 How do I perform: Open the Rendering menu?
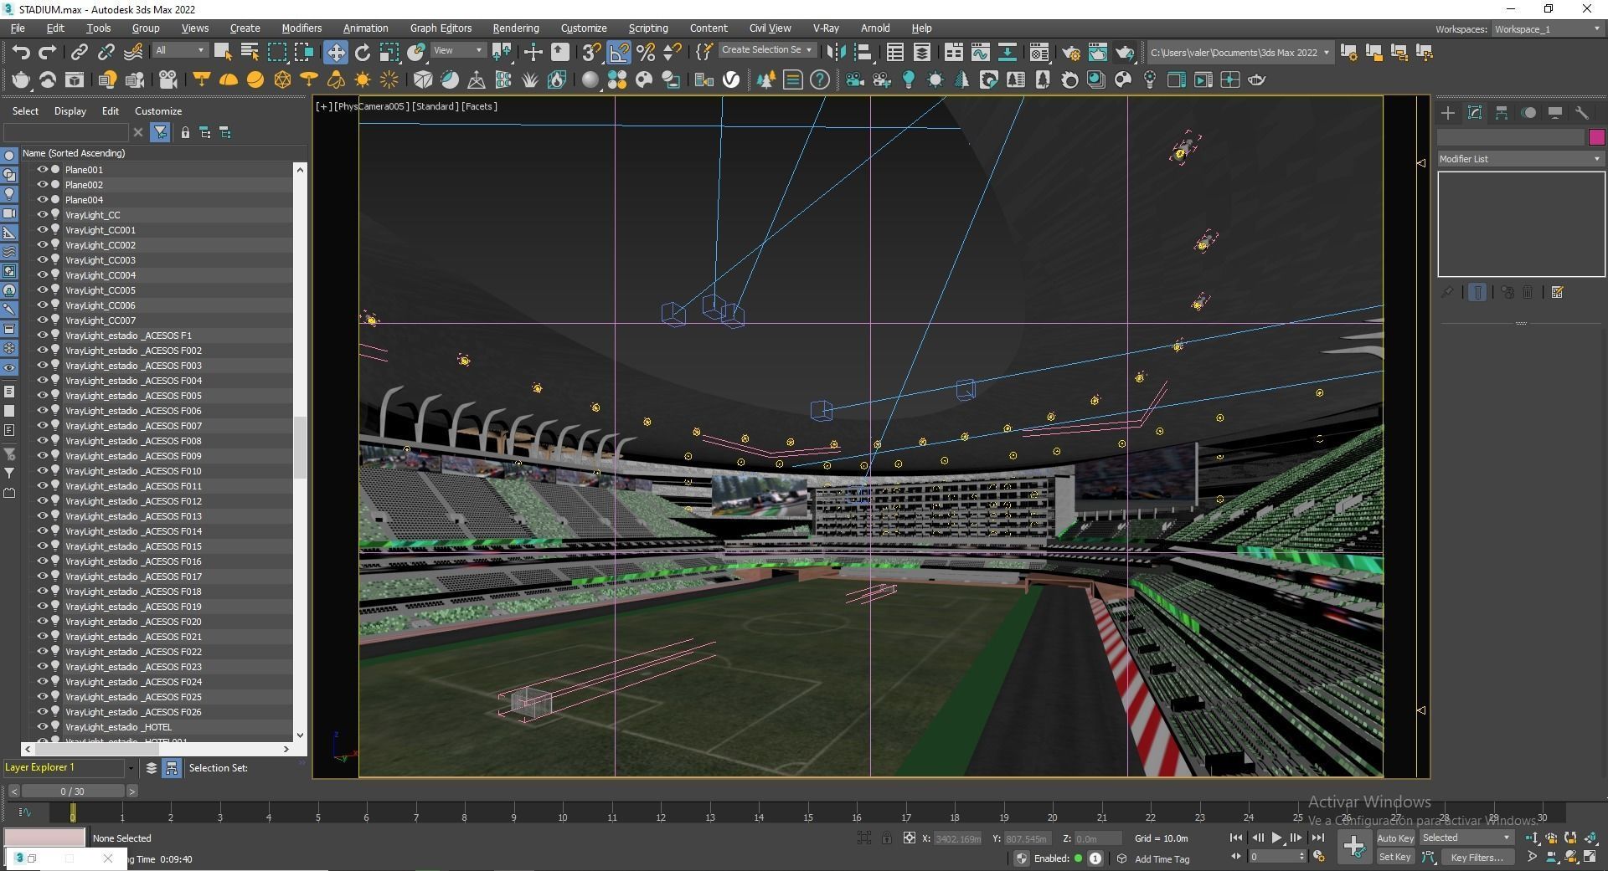point(515,28)
